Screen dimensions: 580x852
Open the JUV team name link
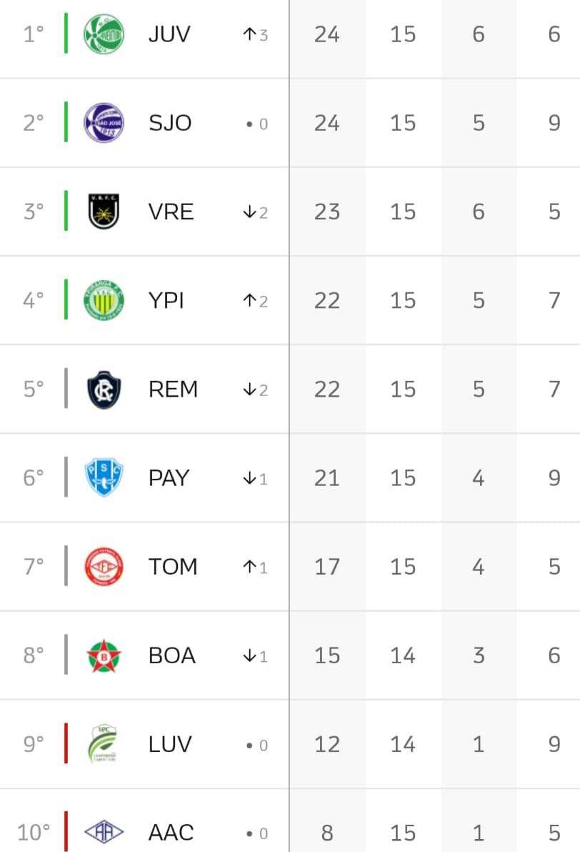tap(169, 34)
